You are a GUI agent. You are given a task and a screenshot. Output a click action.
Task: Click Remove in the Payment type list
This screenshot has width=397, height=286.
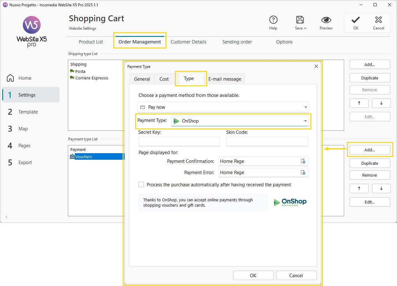coord(370,175)
